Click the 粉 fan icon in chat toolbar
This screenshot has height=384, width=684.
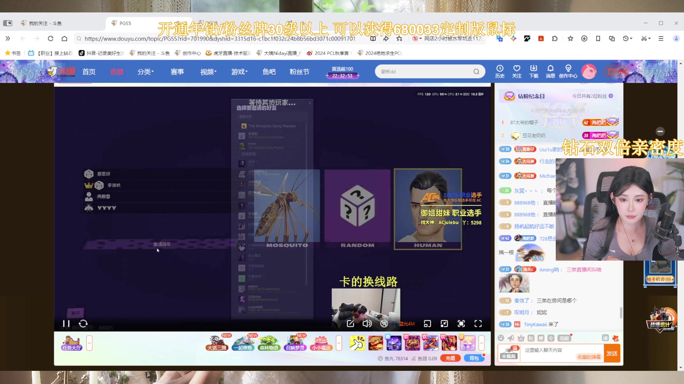[531, 338]
